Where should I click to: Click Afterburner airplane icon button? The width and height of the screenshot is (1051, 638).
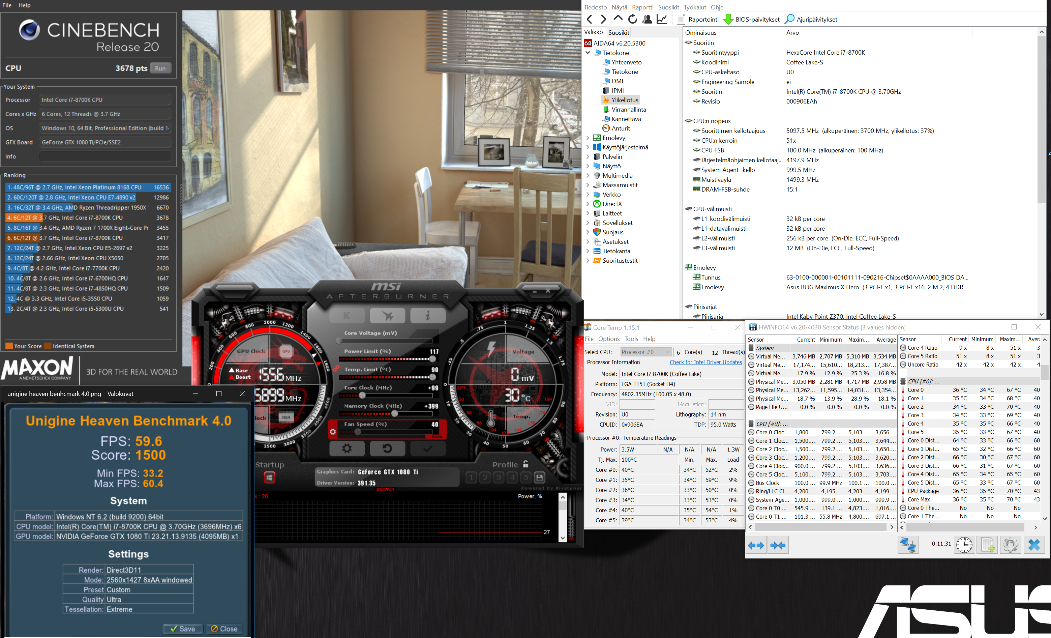[x=387, y=316]
